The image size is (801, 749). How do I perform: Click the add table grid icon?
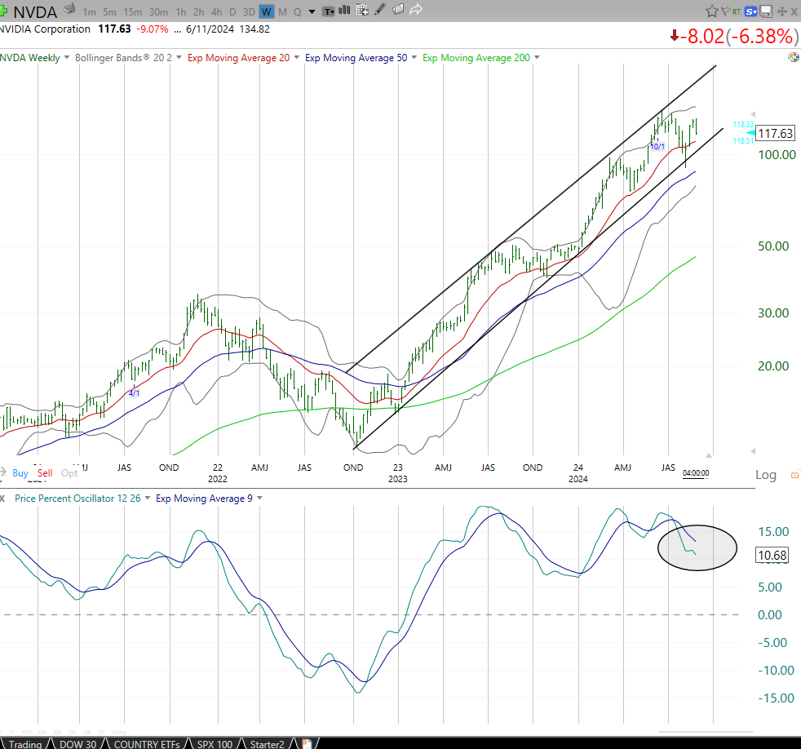click(x=362, y=10)
